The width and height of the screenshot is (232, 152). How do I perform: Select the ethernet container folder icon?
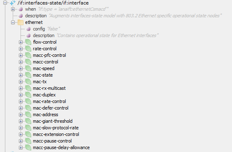click(x=21, y=22)
